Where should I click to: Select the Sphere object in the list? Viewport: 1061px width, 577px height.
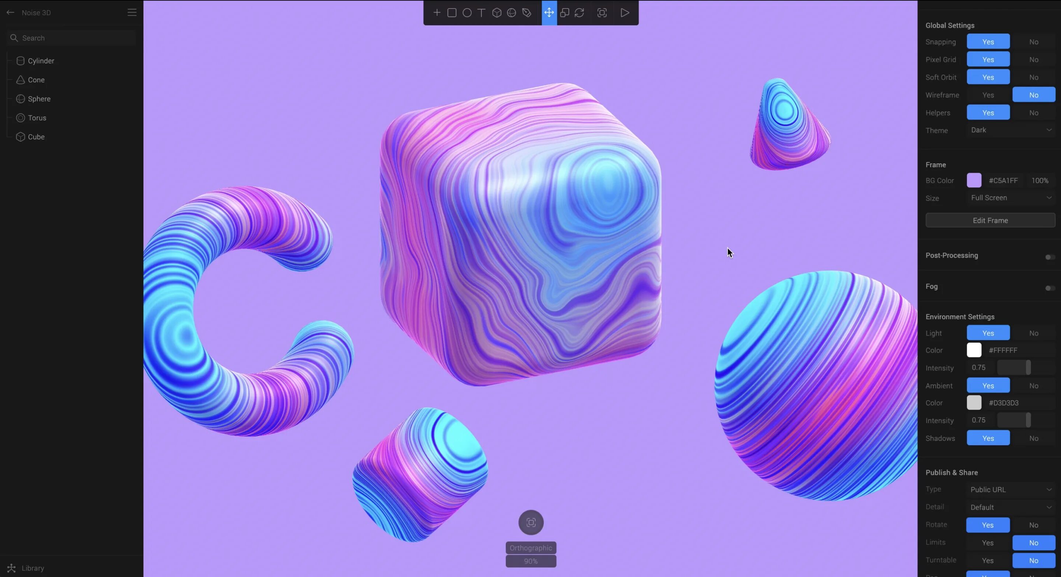(x=39, y=99)
